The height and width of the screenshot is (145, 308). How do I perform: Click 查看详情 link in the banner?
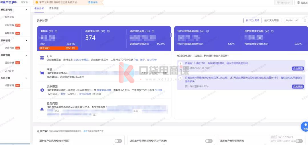pos(93,3)
